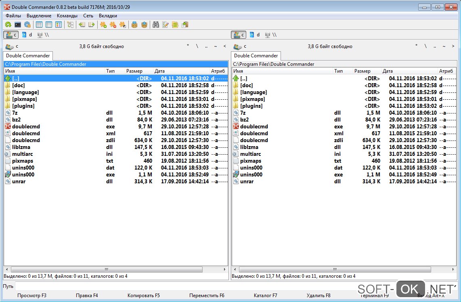Switch right panel to drive c button

point(239,35)
